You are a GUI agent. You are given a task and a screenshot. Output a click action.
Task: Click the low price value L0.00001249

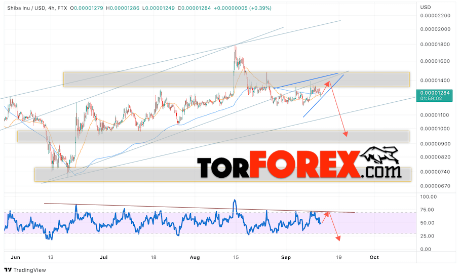click(159, 8)
